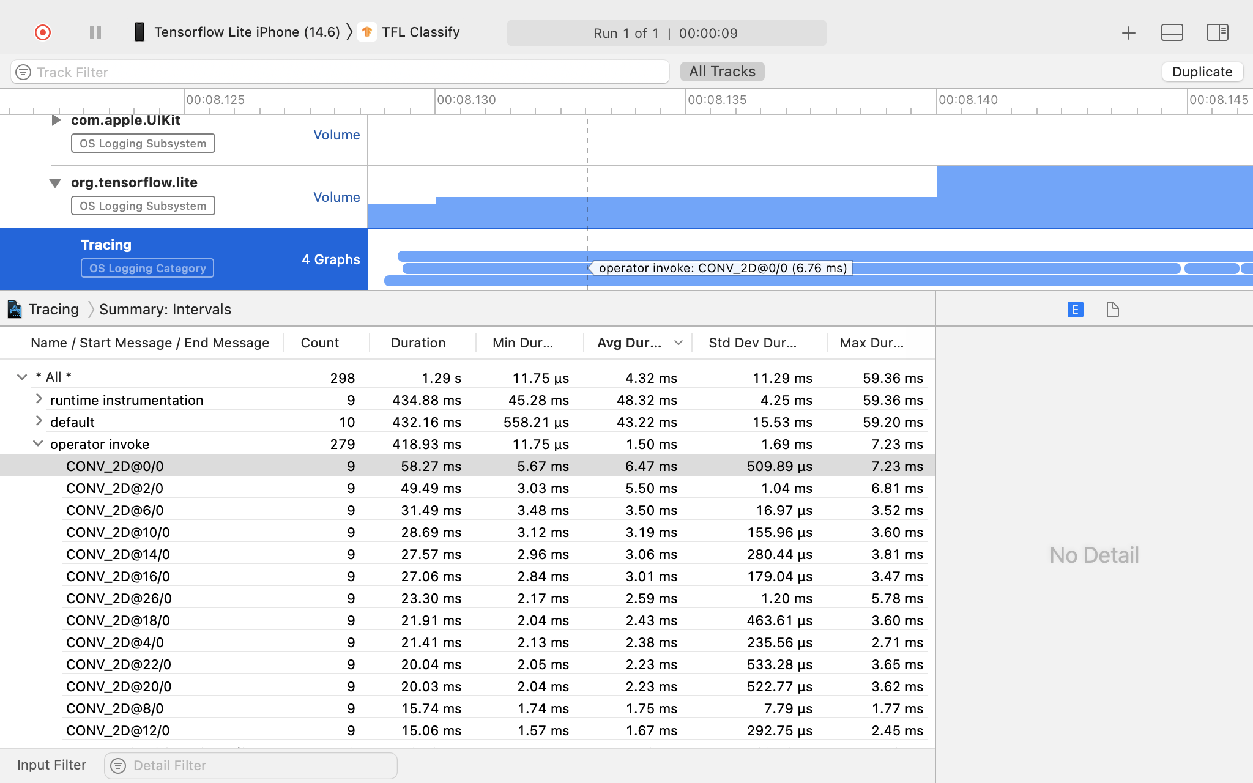Click the E filter icon in summary panel

tap(1076, 310)
